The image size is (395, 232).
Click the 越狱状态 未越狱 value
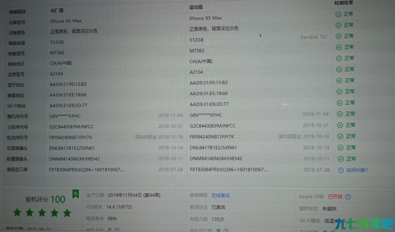(329, 209)
